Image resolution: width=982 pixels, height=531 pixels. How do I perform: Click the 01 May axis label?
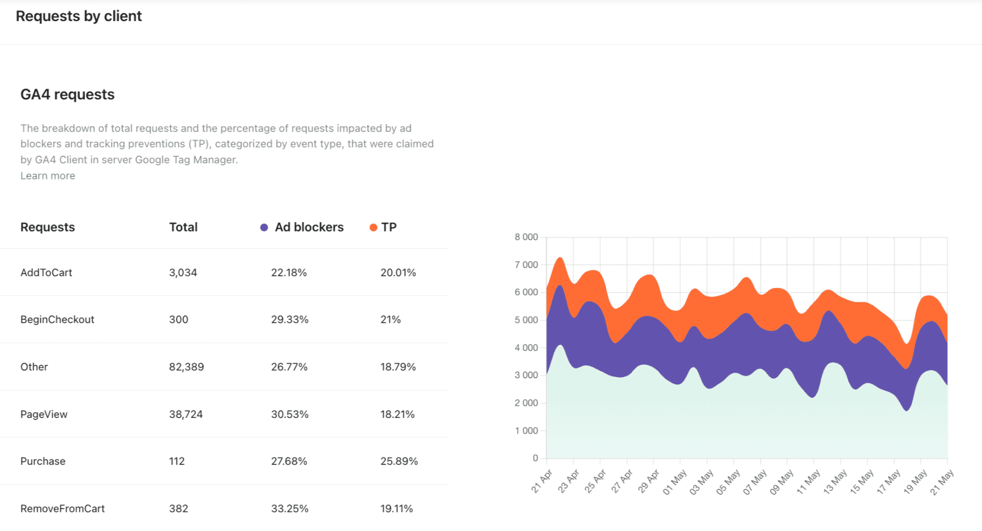pyautogui.click(x=675, y=482)
